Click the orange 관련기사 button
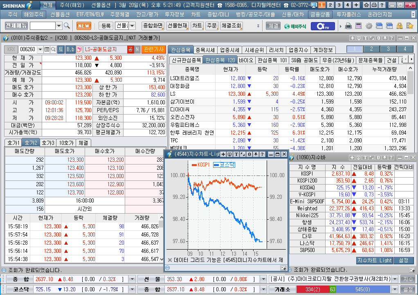 pos(154,50)
